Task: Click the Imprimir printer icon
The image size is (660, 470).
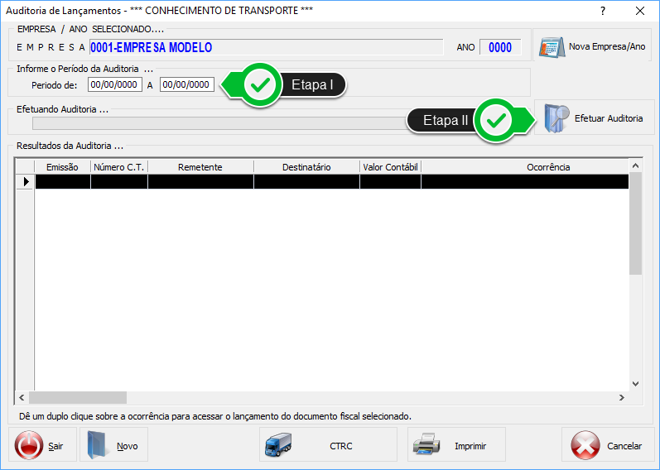Action: (429, 446)
